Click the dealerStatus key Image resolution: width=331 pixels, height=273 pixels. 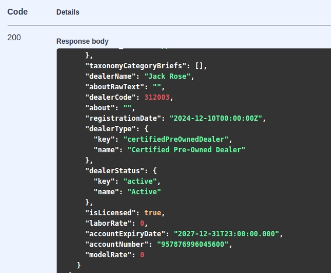(114, 171)
